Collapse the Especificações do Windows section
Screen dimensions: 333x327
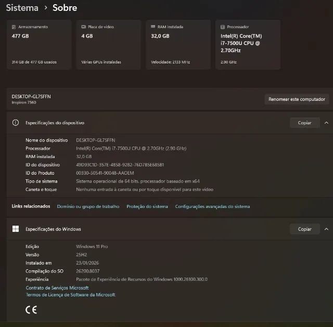326,229
